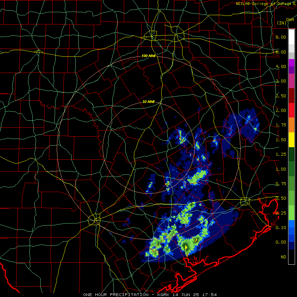This screenshot has height=297, width=297.
Task: Click the 100 NMI range ring label
Action: tap(148, 56)
